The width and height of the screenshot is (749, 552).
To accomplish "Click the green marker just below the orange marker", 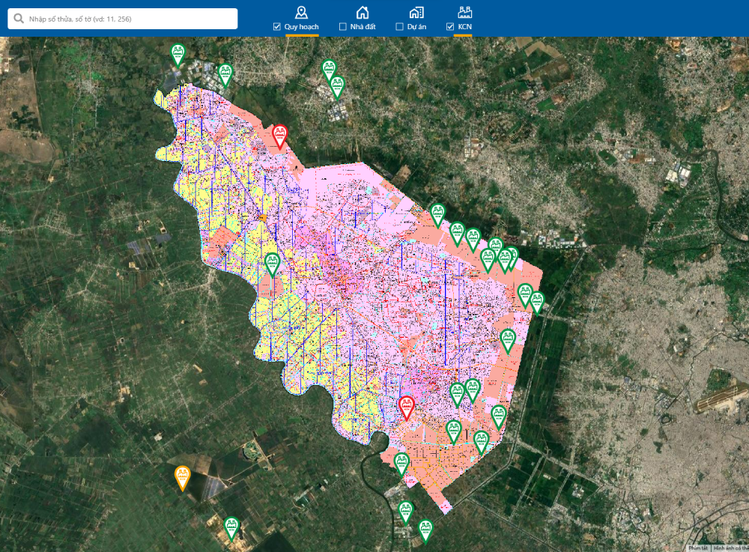I will (231, 527).
